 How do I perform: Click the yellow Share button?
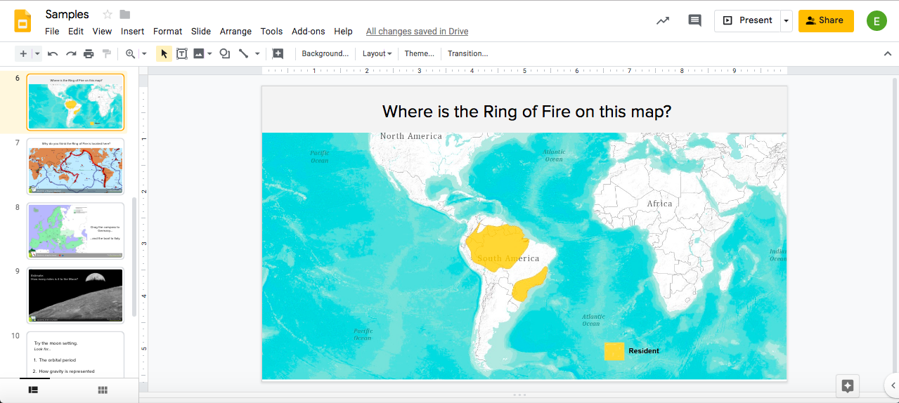click(x=826, y=20)
